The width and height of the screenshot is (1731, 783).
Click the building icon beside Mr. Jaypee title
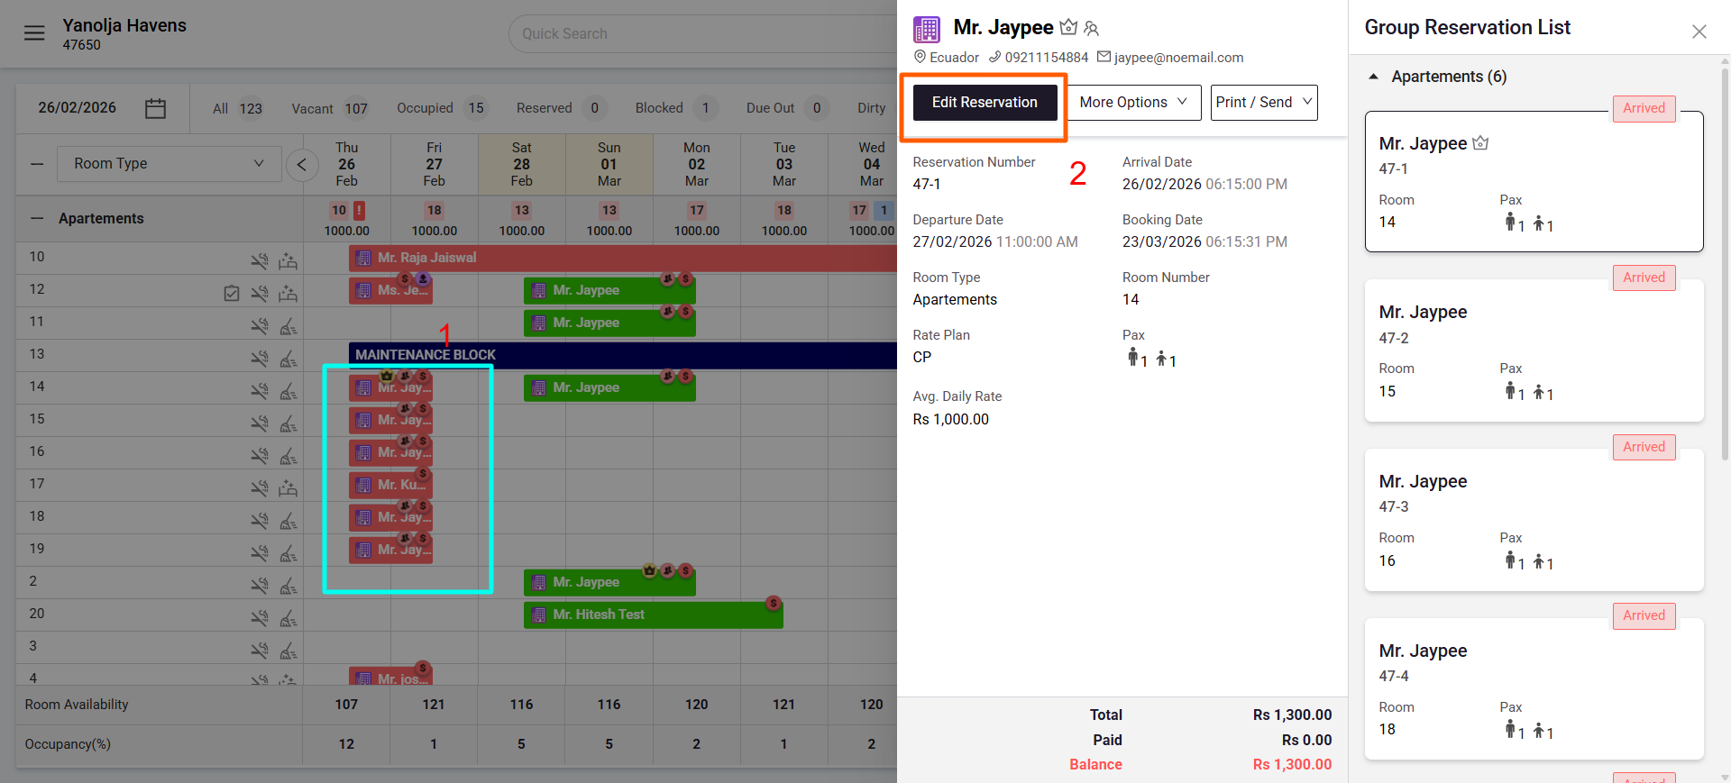pos(927,30)
